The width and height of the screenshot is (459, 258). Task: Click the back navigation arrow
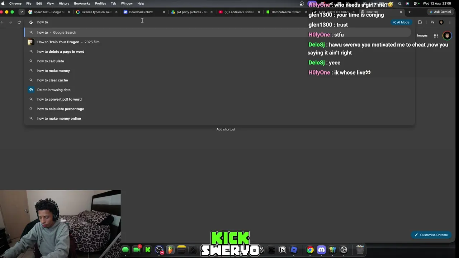pyautogui.click(x=2, y=22)
